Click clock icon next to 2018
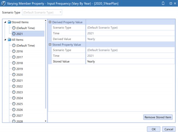This screenshot has height=132, width=178. point(14,63)
